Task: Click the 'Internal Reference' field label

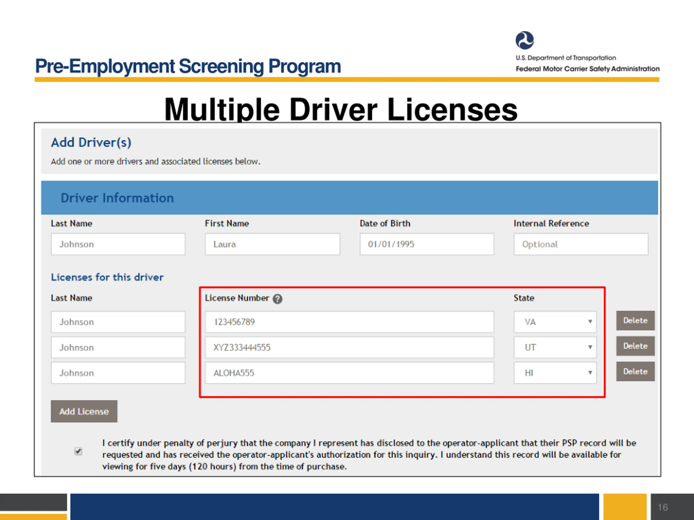Action: [x=551, y=223]
